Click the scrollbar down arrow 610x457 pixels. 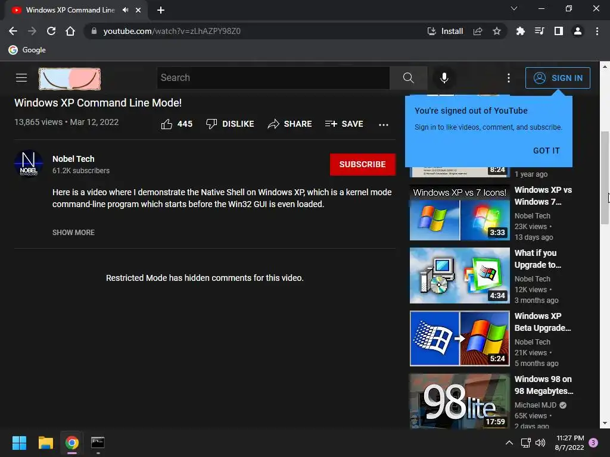605,423
